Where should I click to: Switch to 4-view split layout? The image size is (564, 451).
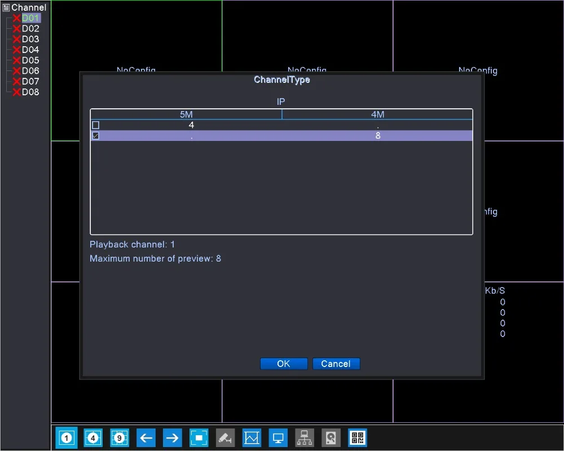click(x=93, y=437)
